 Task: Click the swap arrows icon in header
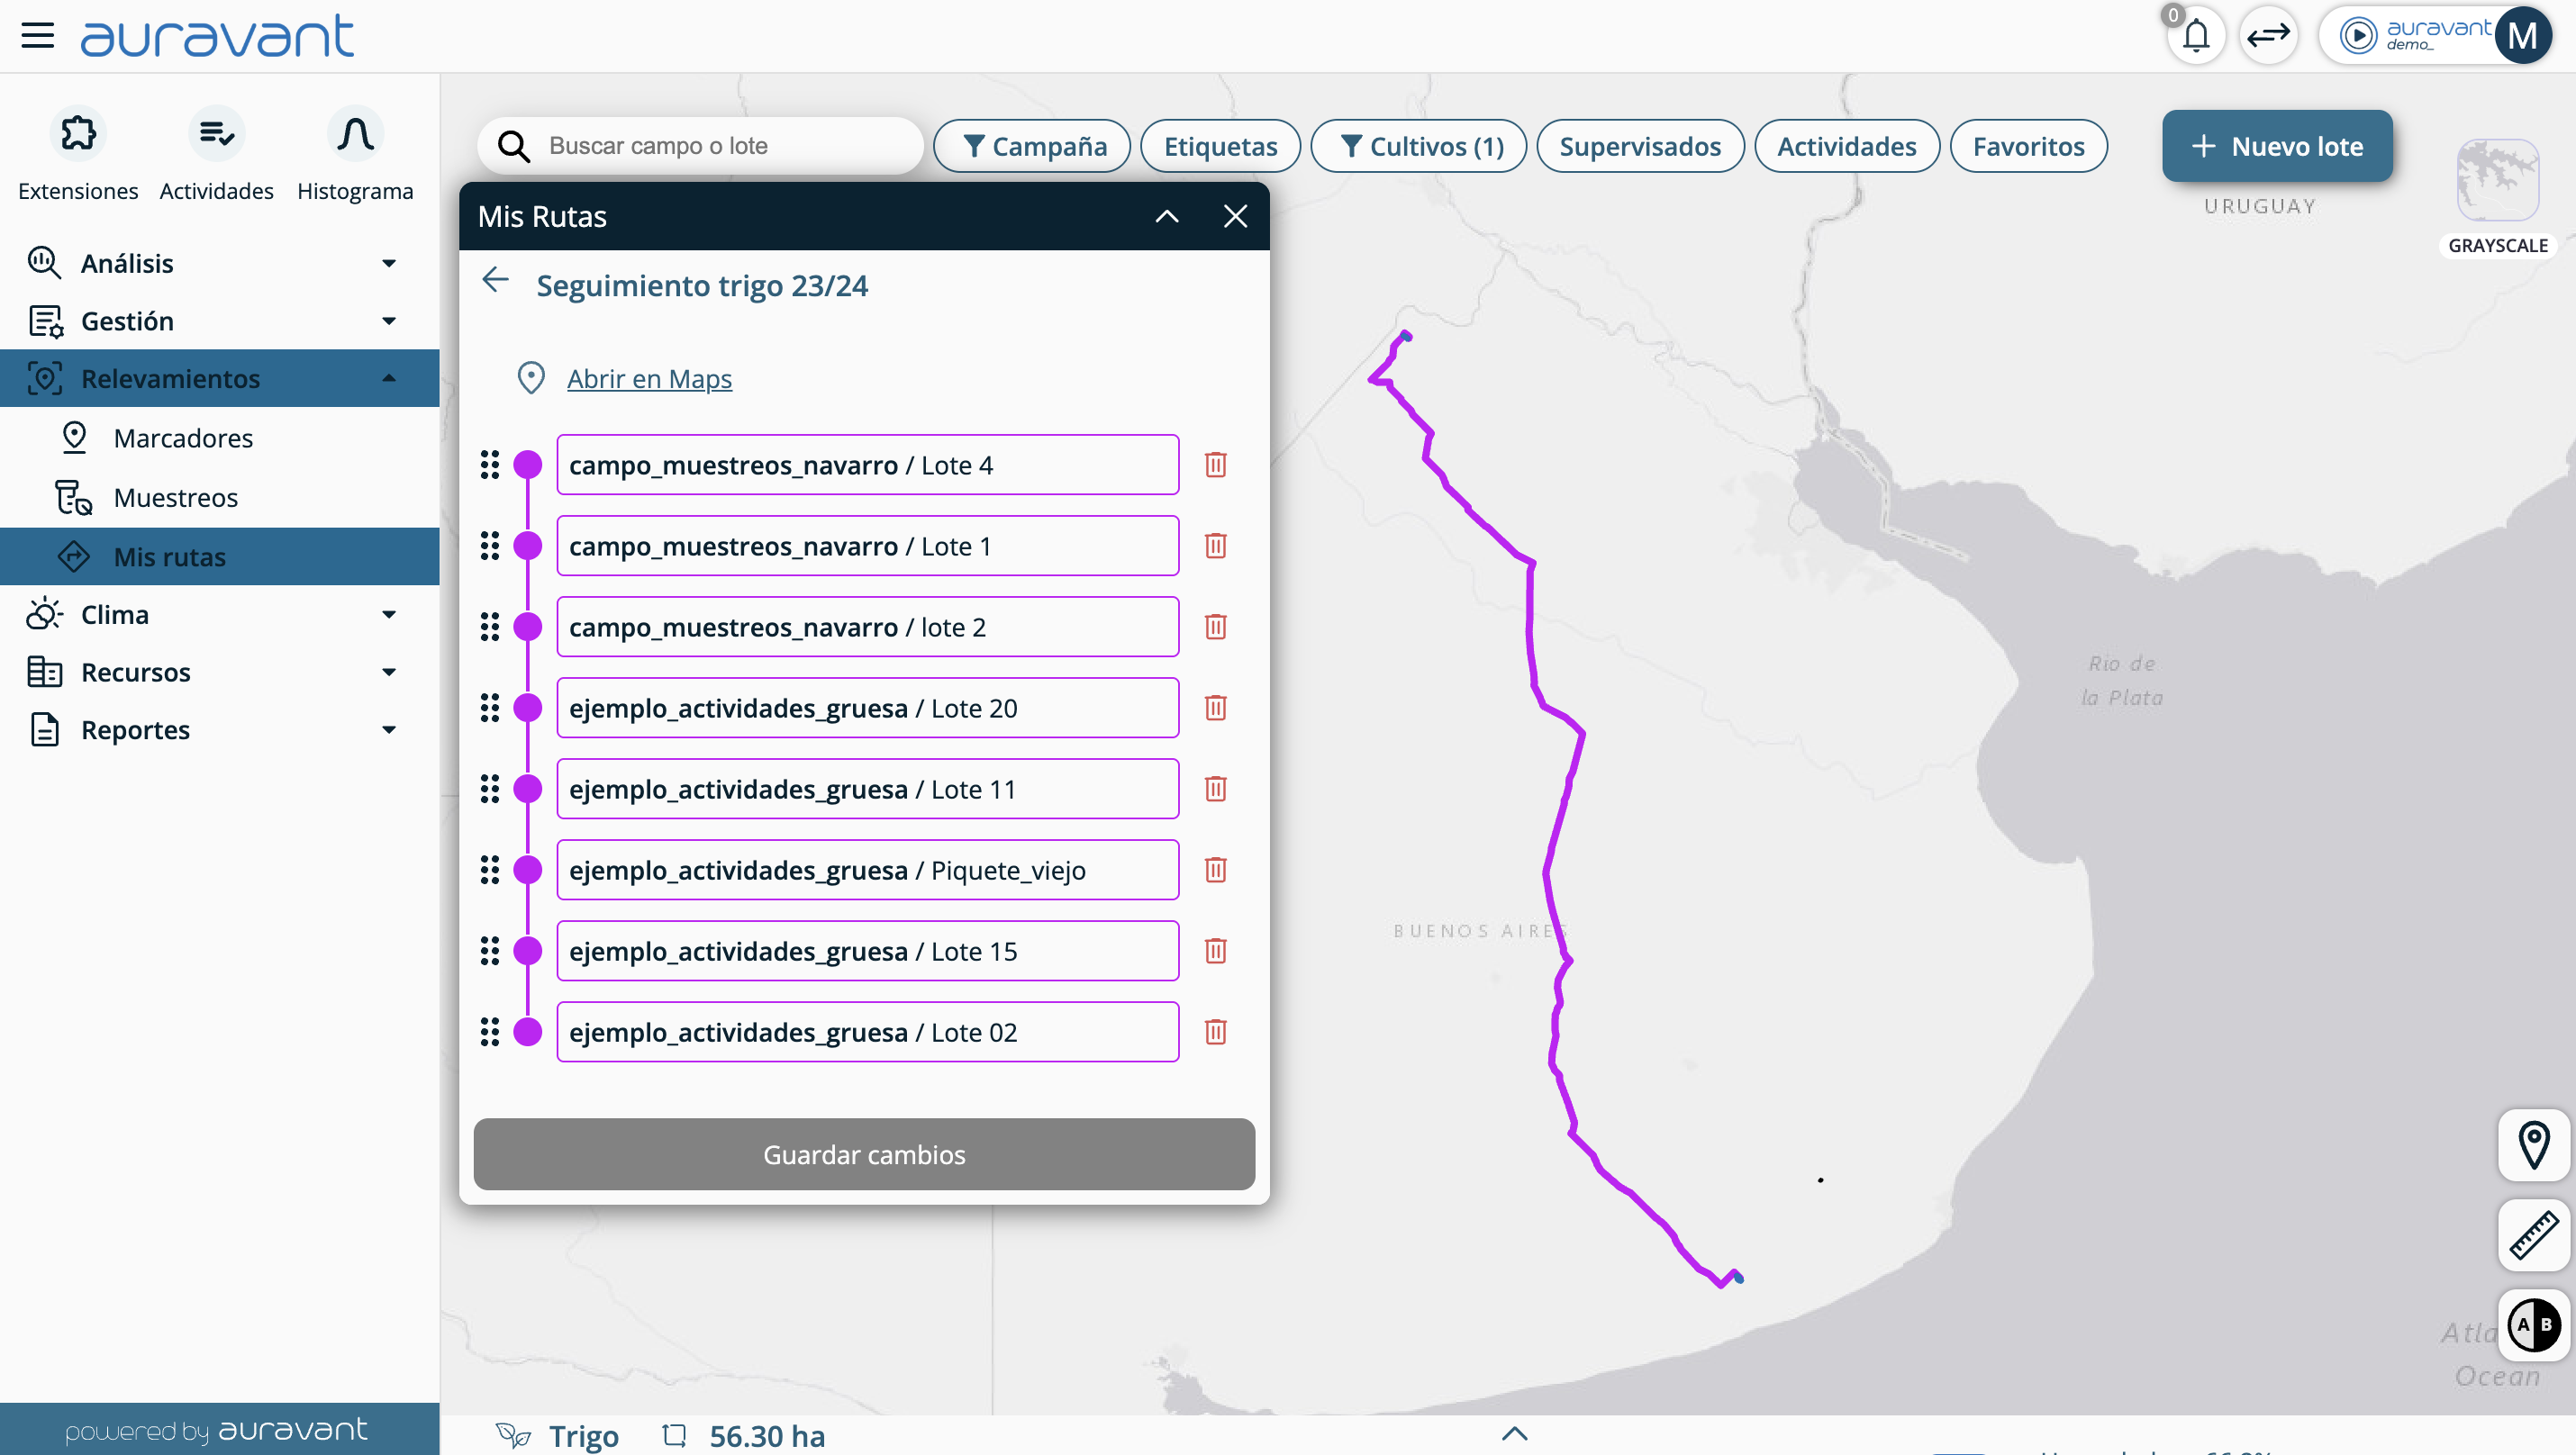pos(2268,36)
